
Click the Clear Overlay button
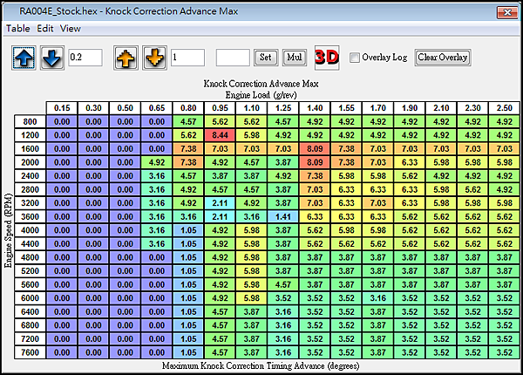tap(443, 58)
